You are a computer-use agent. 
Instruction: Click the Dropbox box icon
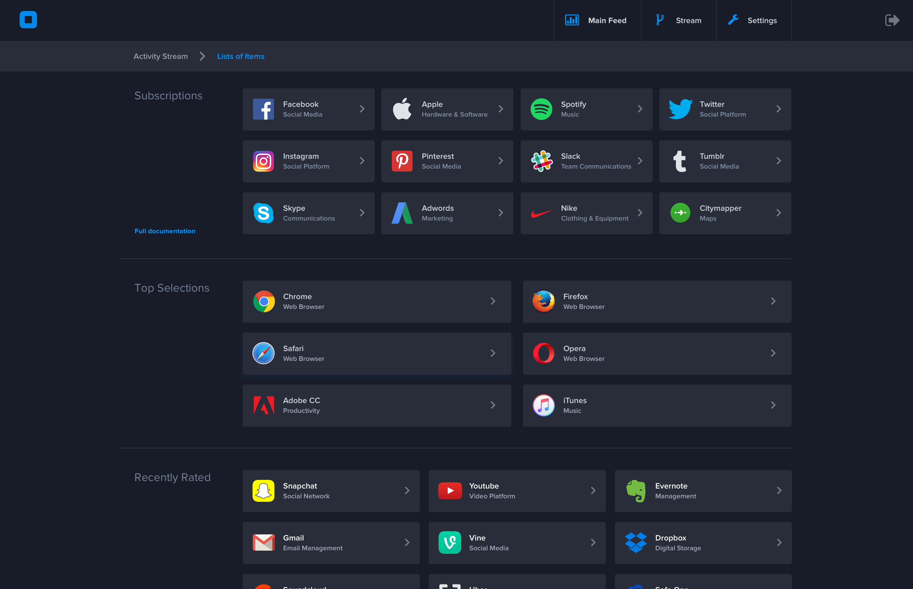pos(636,542)
